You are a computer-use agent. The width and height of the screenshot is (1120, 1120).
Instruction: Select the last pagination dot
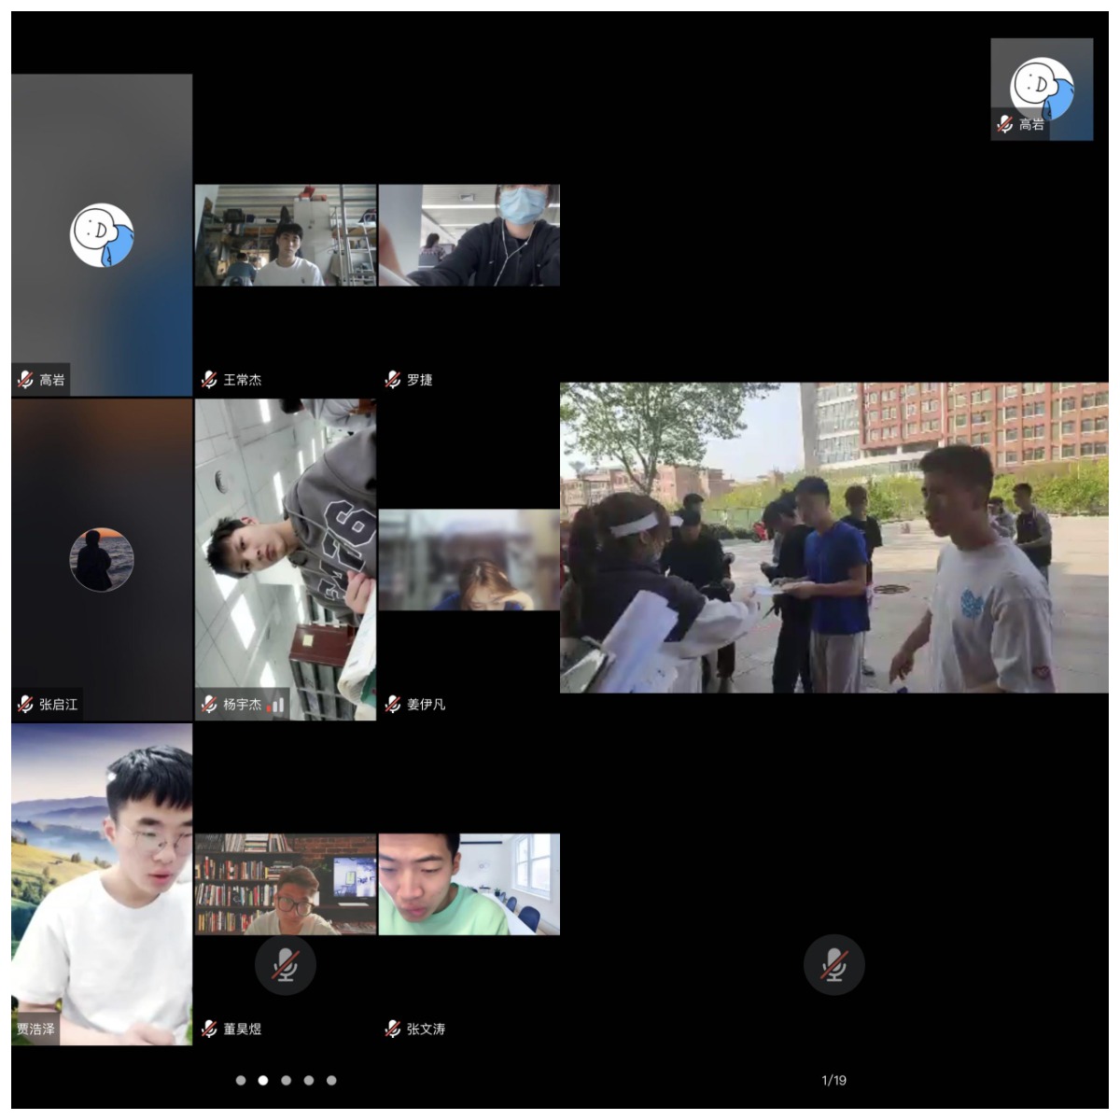point(331,1080)
